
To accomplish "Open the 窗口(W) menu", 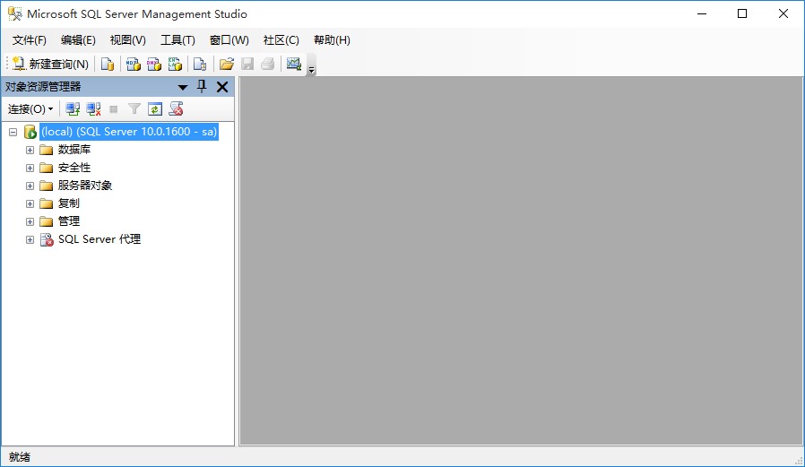I will click(x=229, y=40).
